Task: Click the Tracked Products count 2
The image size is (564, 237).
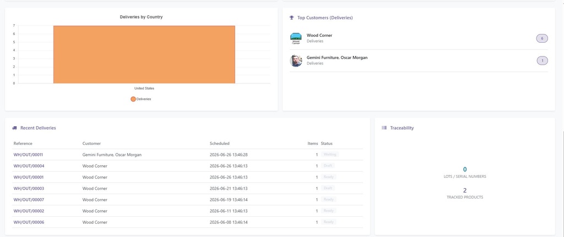Action: 465,190
